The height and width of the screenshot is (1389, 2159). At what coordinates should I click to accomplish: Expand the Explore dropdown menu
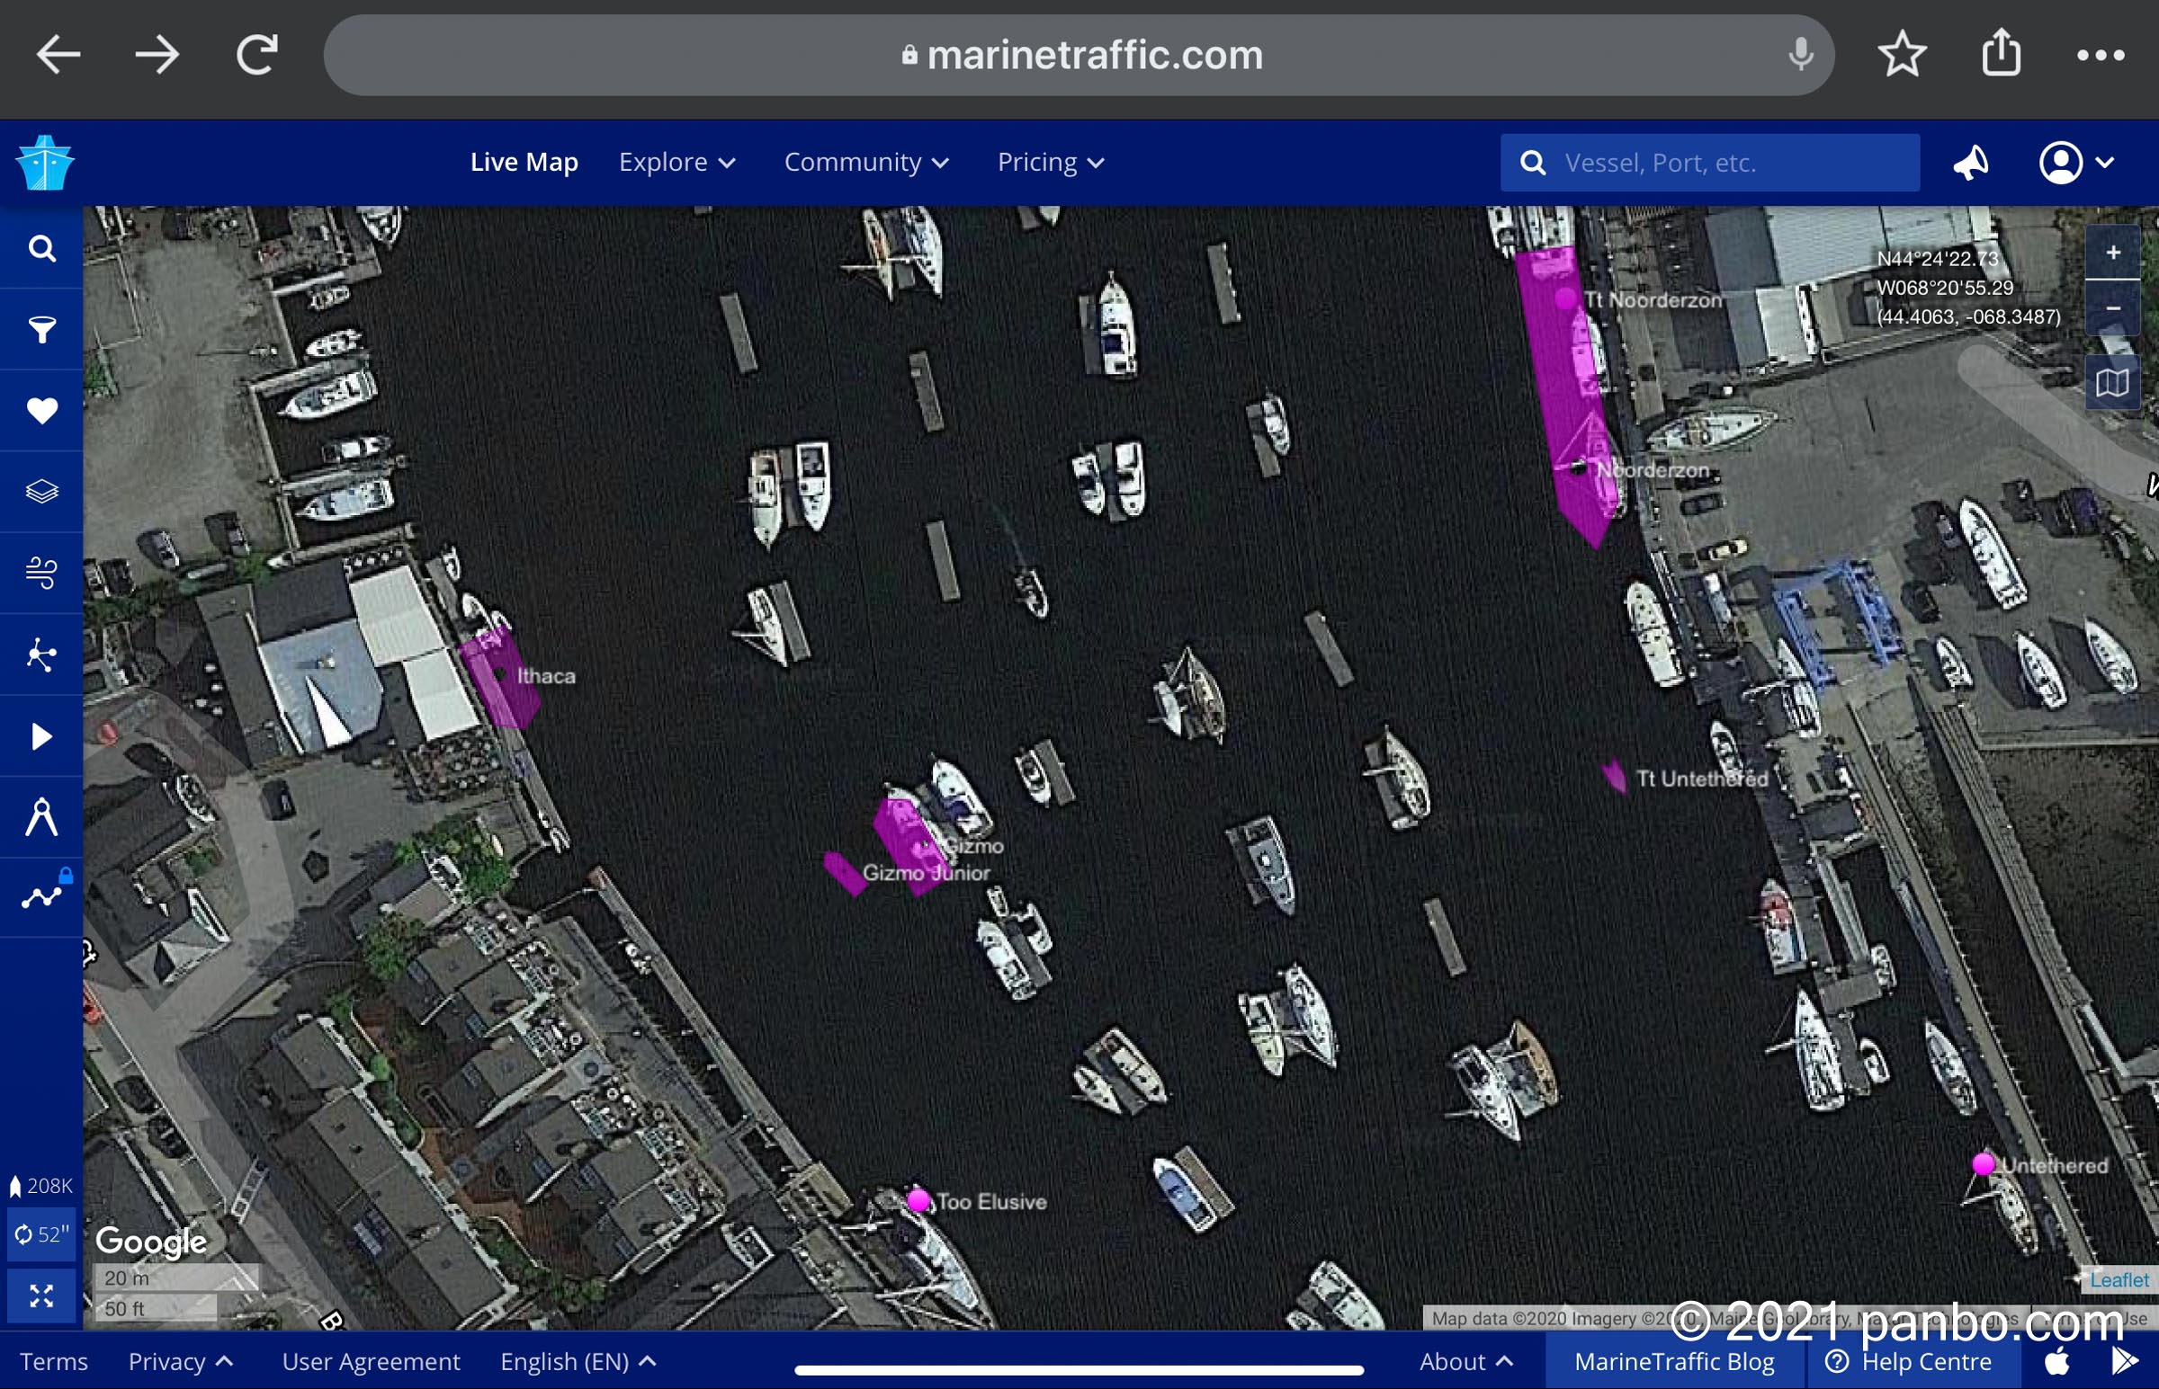tap(676, 164)
